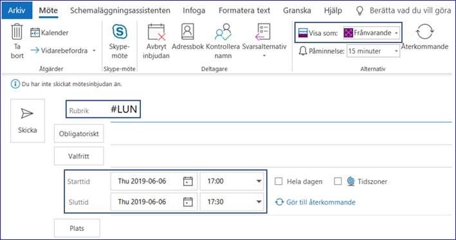
Task: Click Kontrollera namn icon
Action: coord(223,32)
